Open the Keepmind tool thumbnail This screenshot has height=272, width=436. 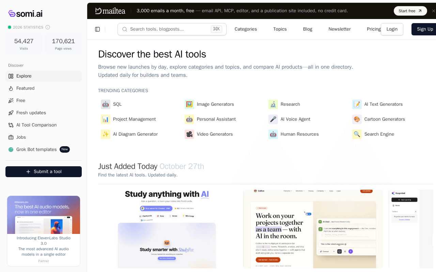[411, 229]
